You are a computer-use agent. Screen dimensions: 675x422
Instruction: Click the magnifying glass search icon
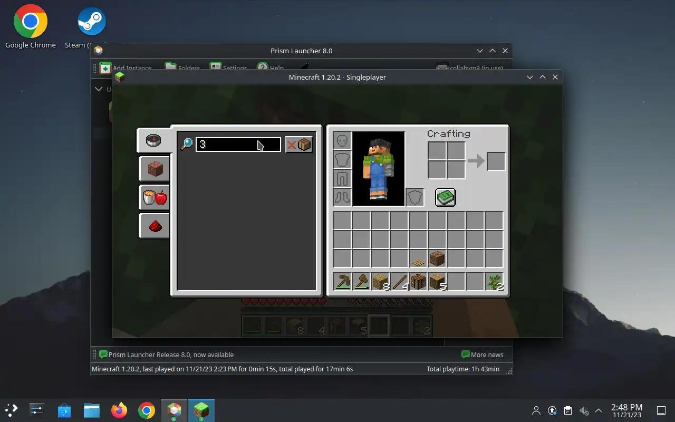(x=186, y=145)
